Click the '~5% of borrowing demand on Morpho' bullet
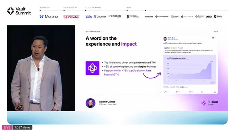235x132 pixels. pos(130,67)
